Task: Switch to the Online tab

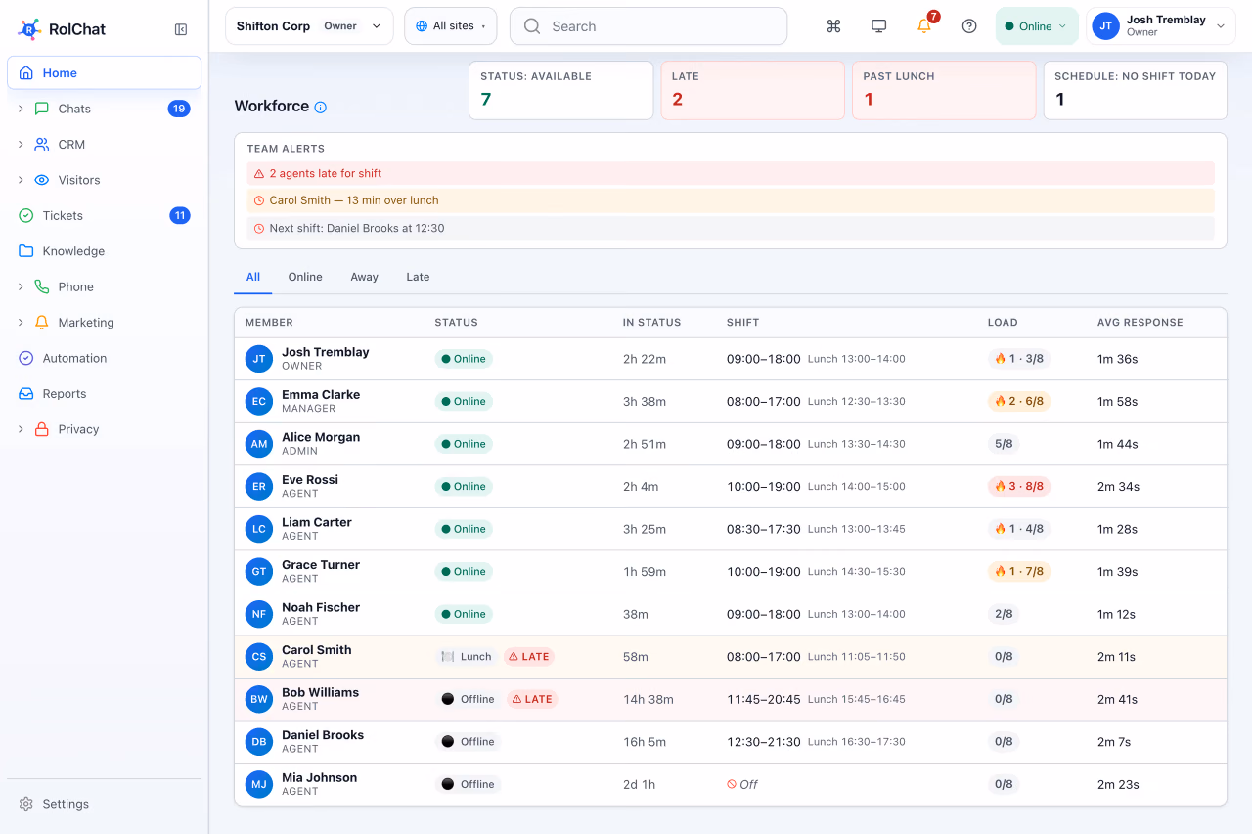Action: pyautogui.click(x=305, y=277)
